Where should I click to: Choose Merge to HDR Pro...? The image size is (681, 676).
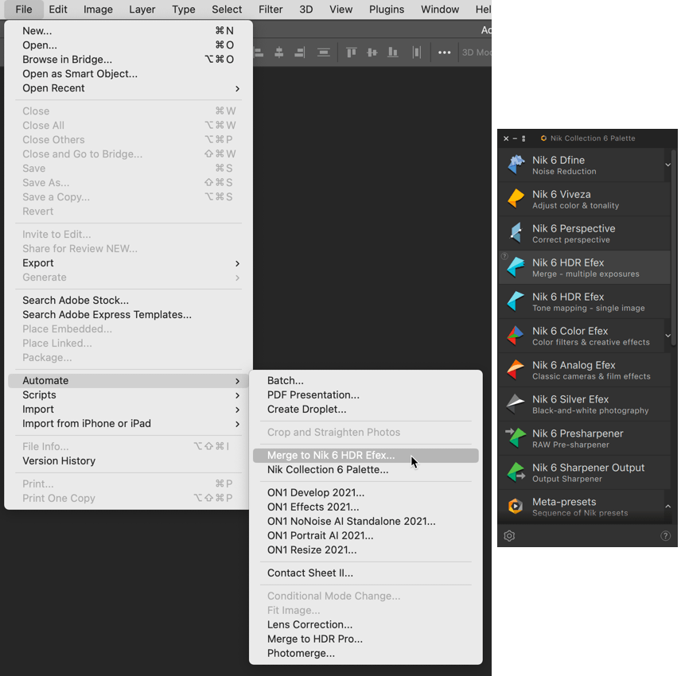pyautogui.click(x=366, y=639)
